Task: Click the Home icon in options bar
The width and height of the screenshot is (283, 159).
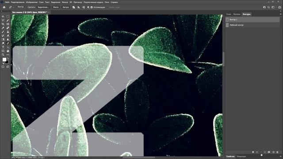Action: pyautogui.click(x=4, y=8)
